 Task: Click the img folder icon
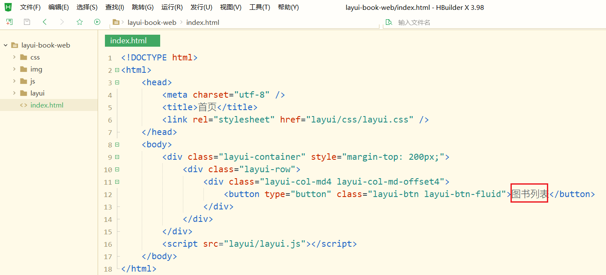tap(24, 69)
